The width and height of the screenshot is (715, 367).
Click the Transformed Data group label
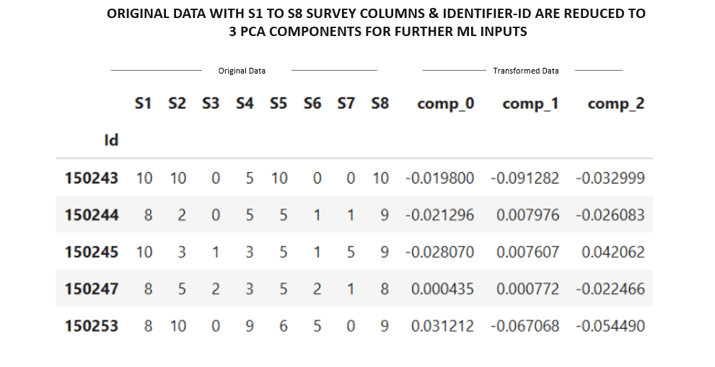click(525, 71)
